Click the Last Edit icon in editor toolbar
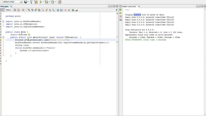The height and width of the screenshot is (116, 206). 15,10
